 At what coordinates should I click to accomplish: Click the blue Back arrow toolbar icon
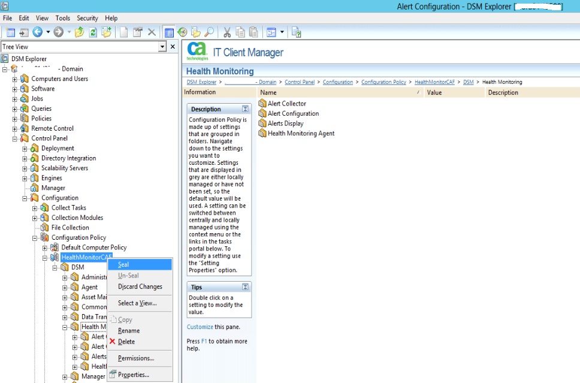click(x=38, y=32)
